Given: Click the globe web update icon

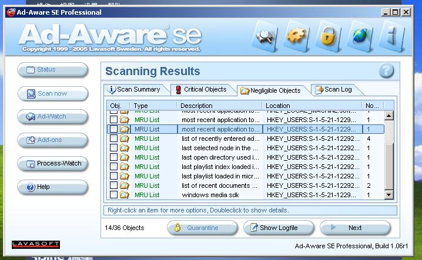Looking at the screenshot, I should [360, 36].
